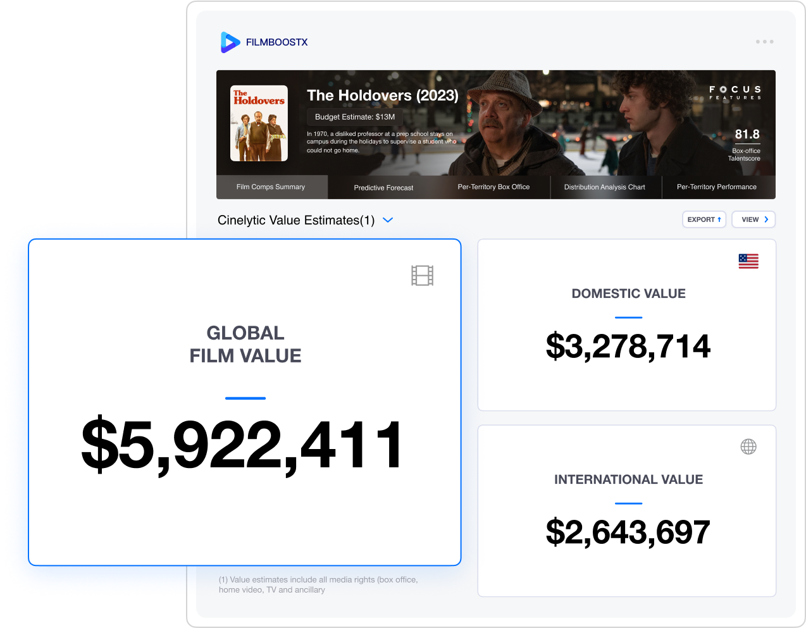Select the Global Film Value card
The width and height of the screenshot is (806, 628).
245,402
